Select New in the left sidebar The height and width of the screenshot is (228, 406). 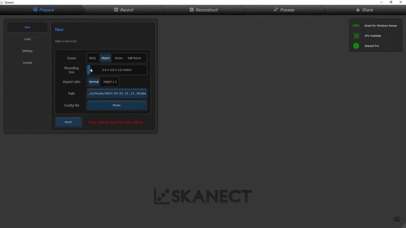pyautogui.click(x=27, y=27)
